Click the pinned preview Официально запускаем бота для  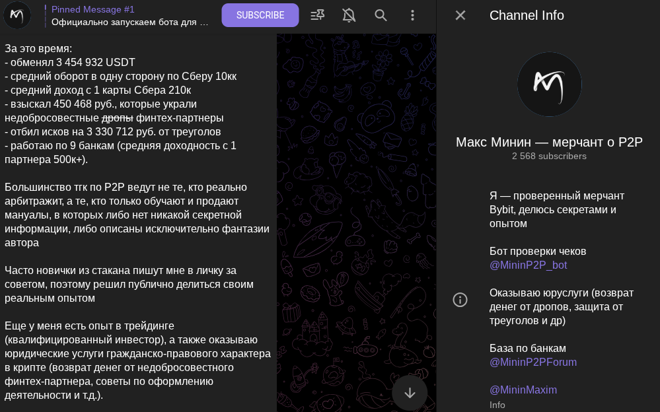[129, 22]
